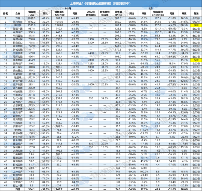Select the 530 target for 建业地产
This screenshot has height=191, width=202.
click(x=91, y=144)
